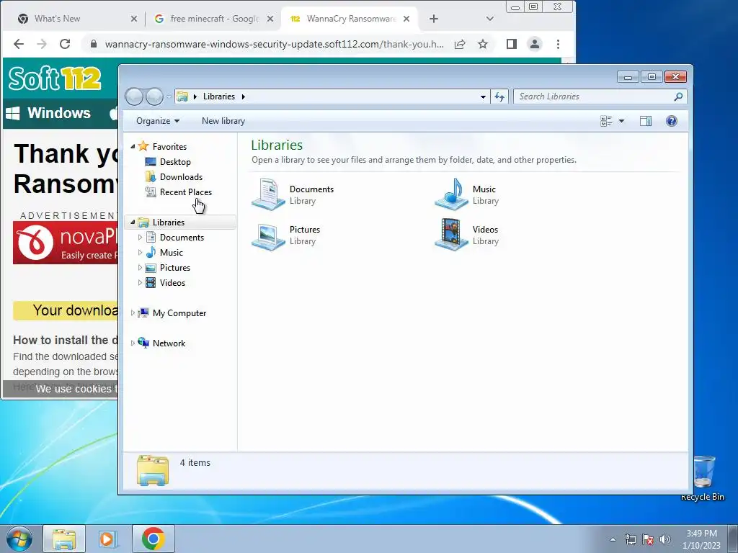Open the Chrome profile icon
738x553 pixels.
[x=535, y=44]
